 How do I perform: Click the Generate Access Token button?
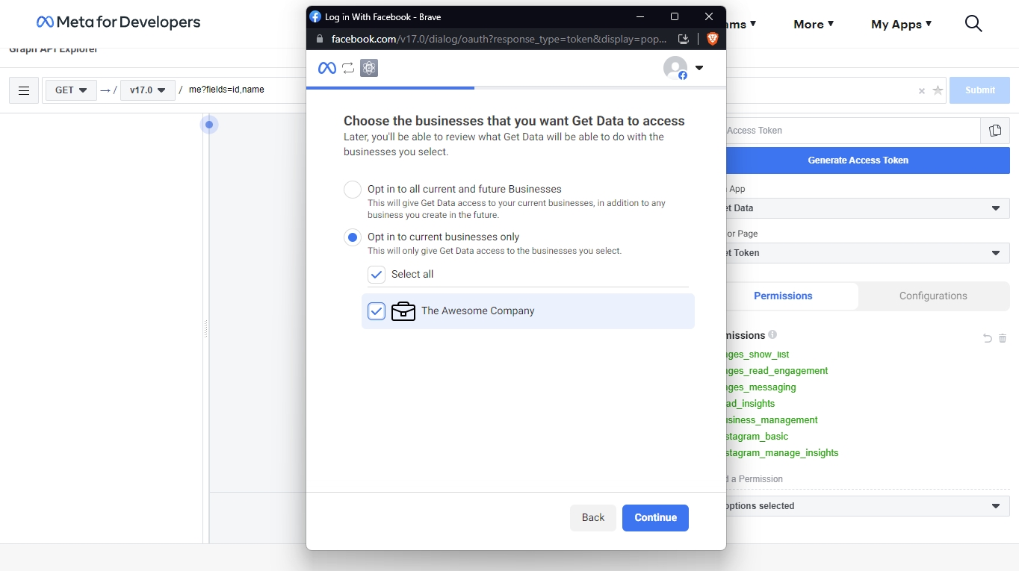(x=858, y=160)
